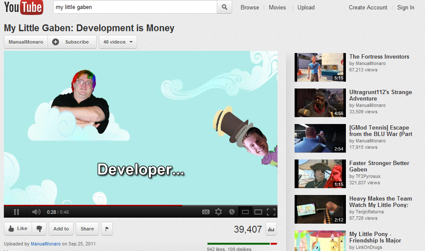Click Sign In link
Image resolution: width=425 pixels, height=251 pixels.
click(405, 8)
